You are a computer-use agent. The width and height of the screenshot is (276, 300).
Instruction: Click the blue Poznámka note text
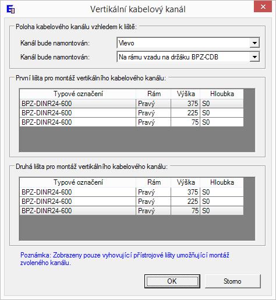point(125,259)
